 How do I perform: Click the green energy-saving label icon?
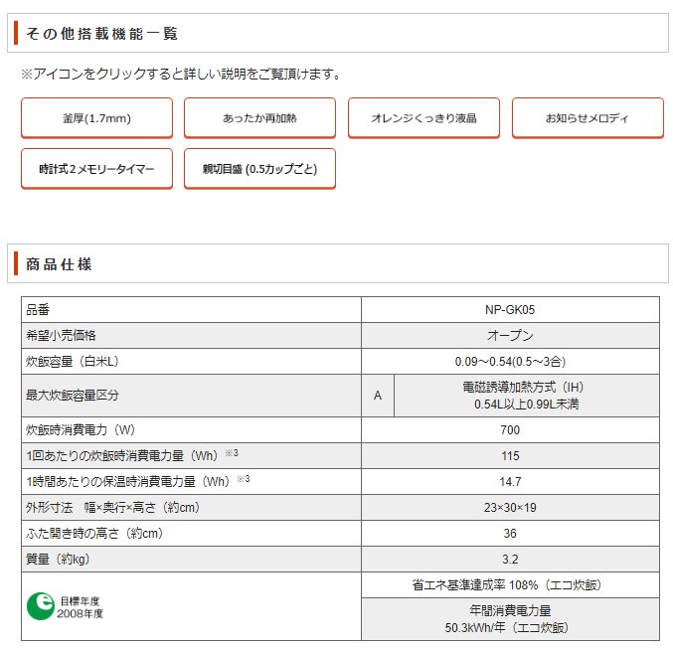coord(39,605)
